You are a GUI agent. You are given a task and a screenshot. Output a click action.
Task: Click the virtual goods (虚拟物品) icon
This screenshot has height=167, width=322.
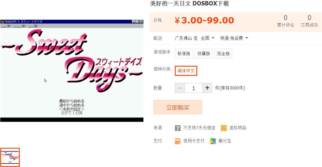coord(224,128)
